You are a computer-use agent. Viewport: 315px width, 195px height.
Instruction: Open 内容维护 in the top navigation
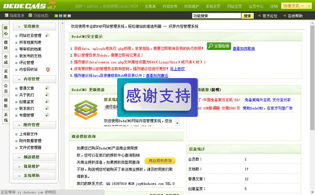pyautogui.click(x=191, y=6)
